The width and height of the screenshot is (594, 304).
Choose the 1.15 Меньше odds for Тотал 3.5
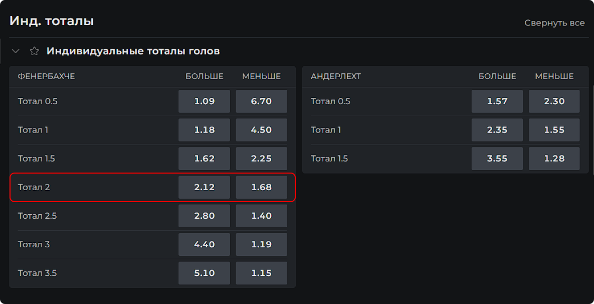point(261,273)
